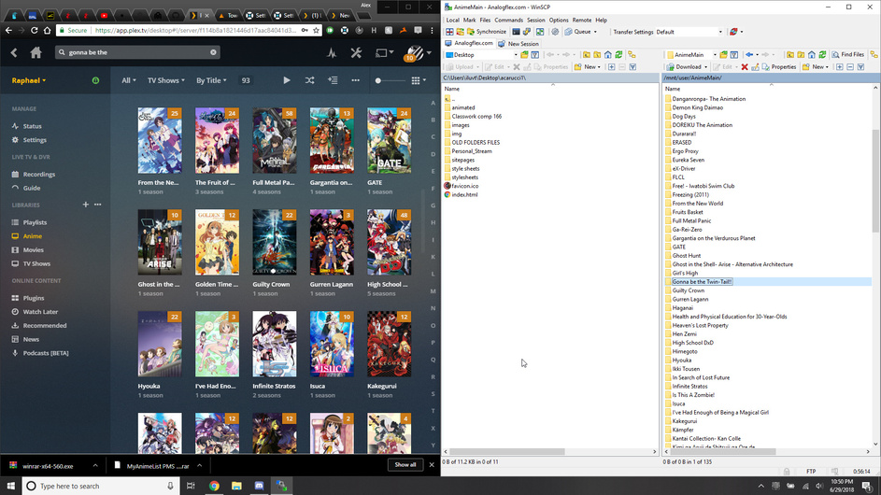Viewport: 881px width, 495px height.
Task: Open Status in Plex sidebar
Action: 32,126
